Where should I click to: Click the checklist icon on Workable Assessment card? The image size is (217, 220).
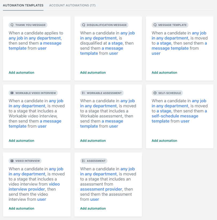point(83,93)
